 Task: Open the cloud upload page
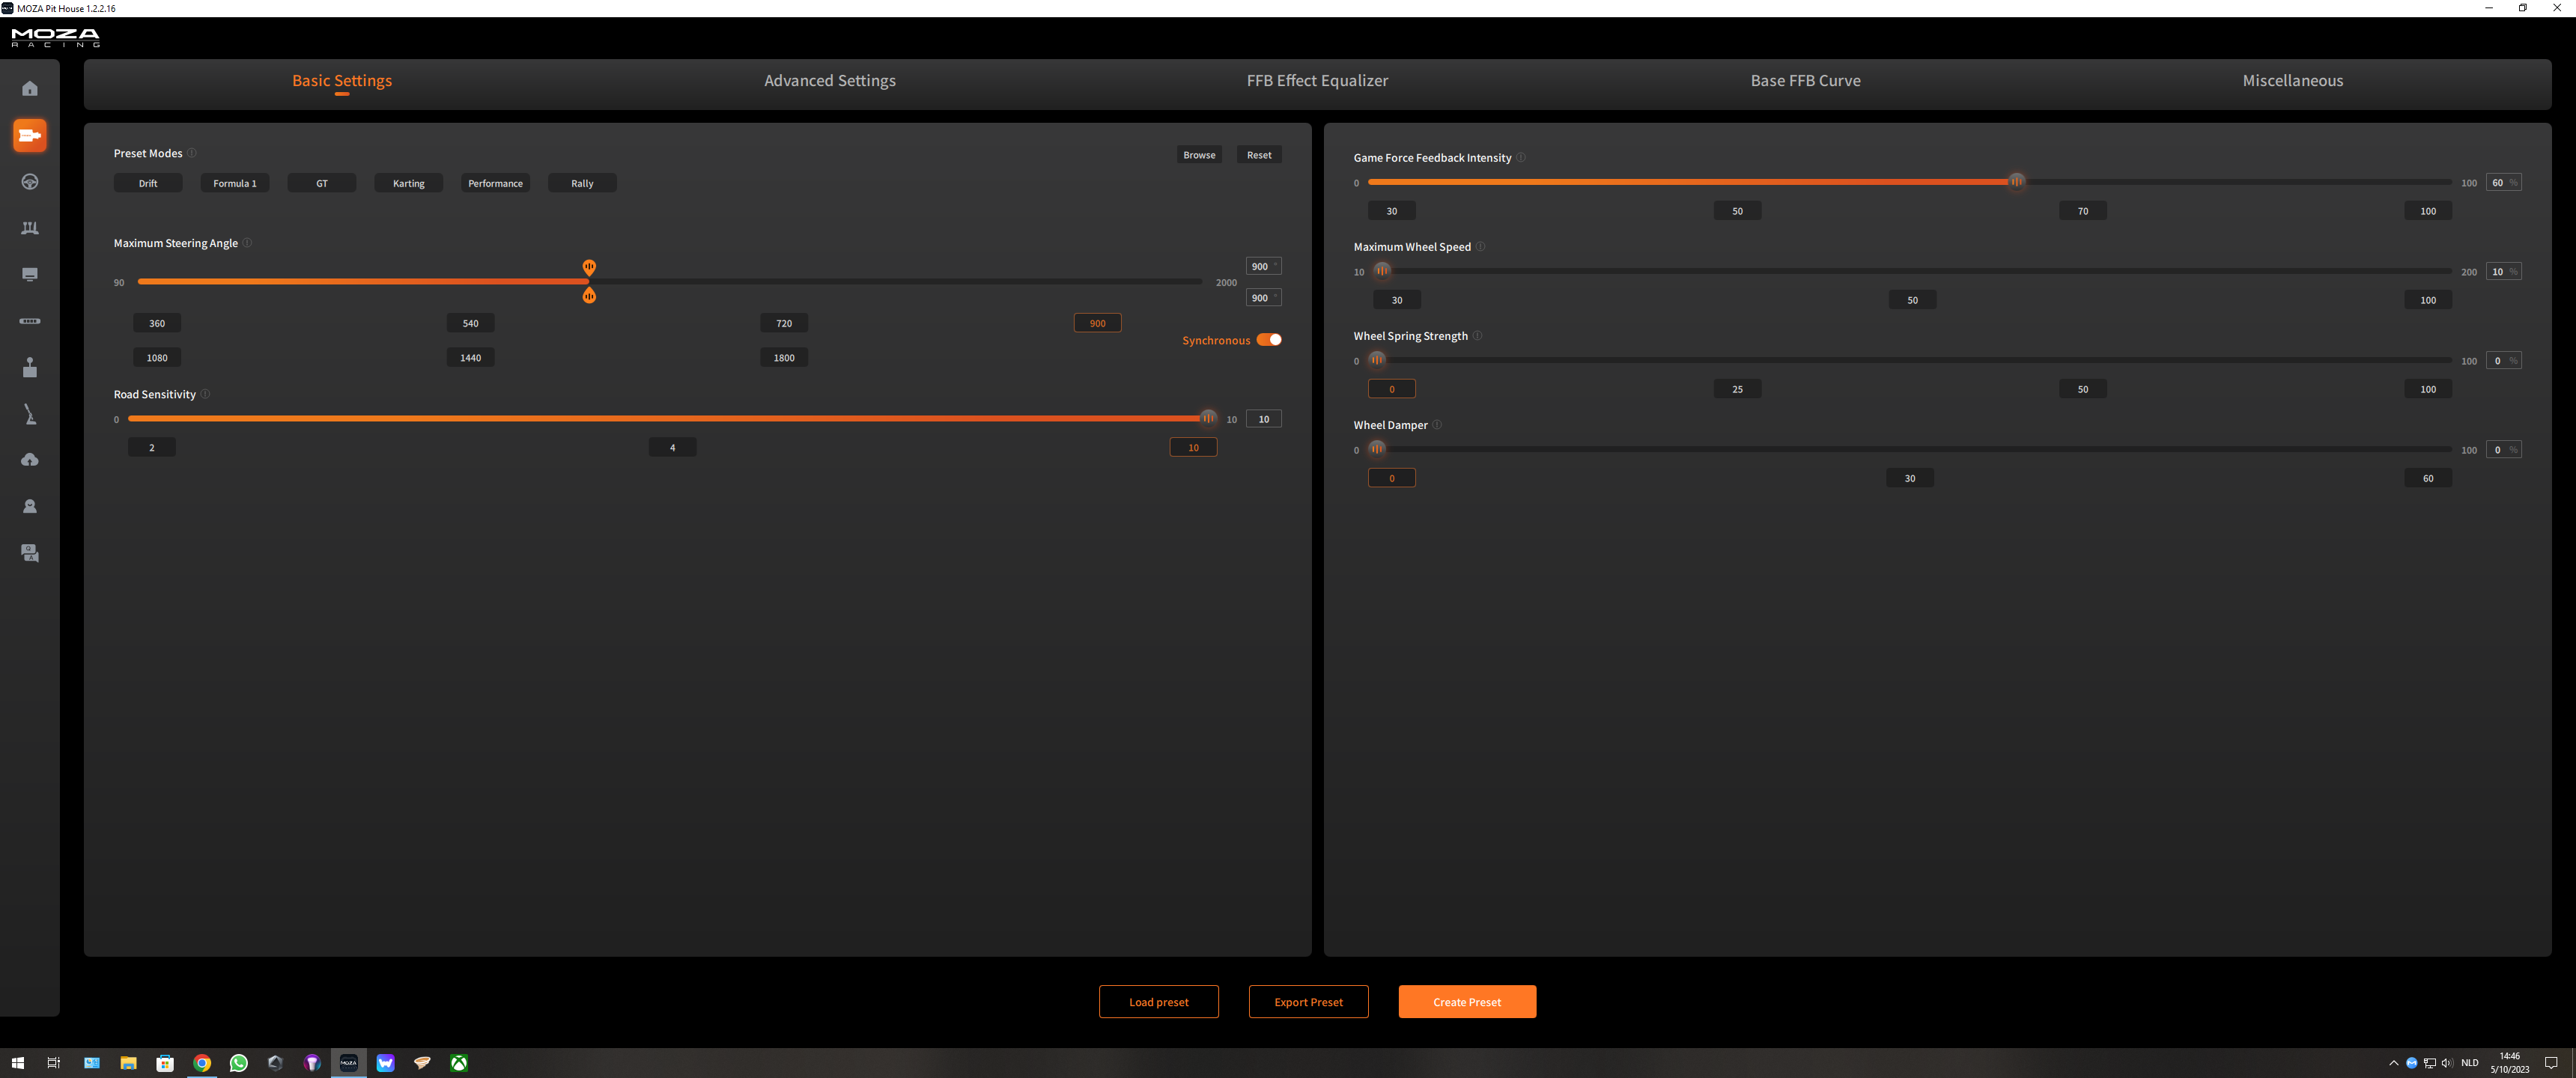[30, 460]
